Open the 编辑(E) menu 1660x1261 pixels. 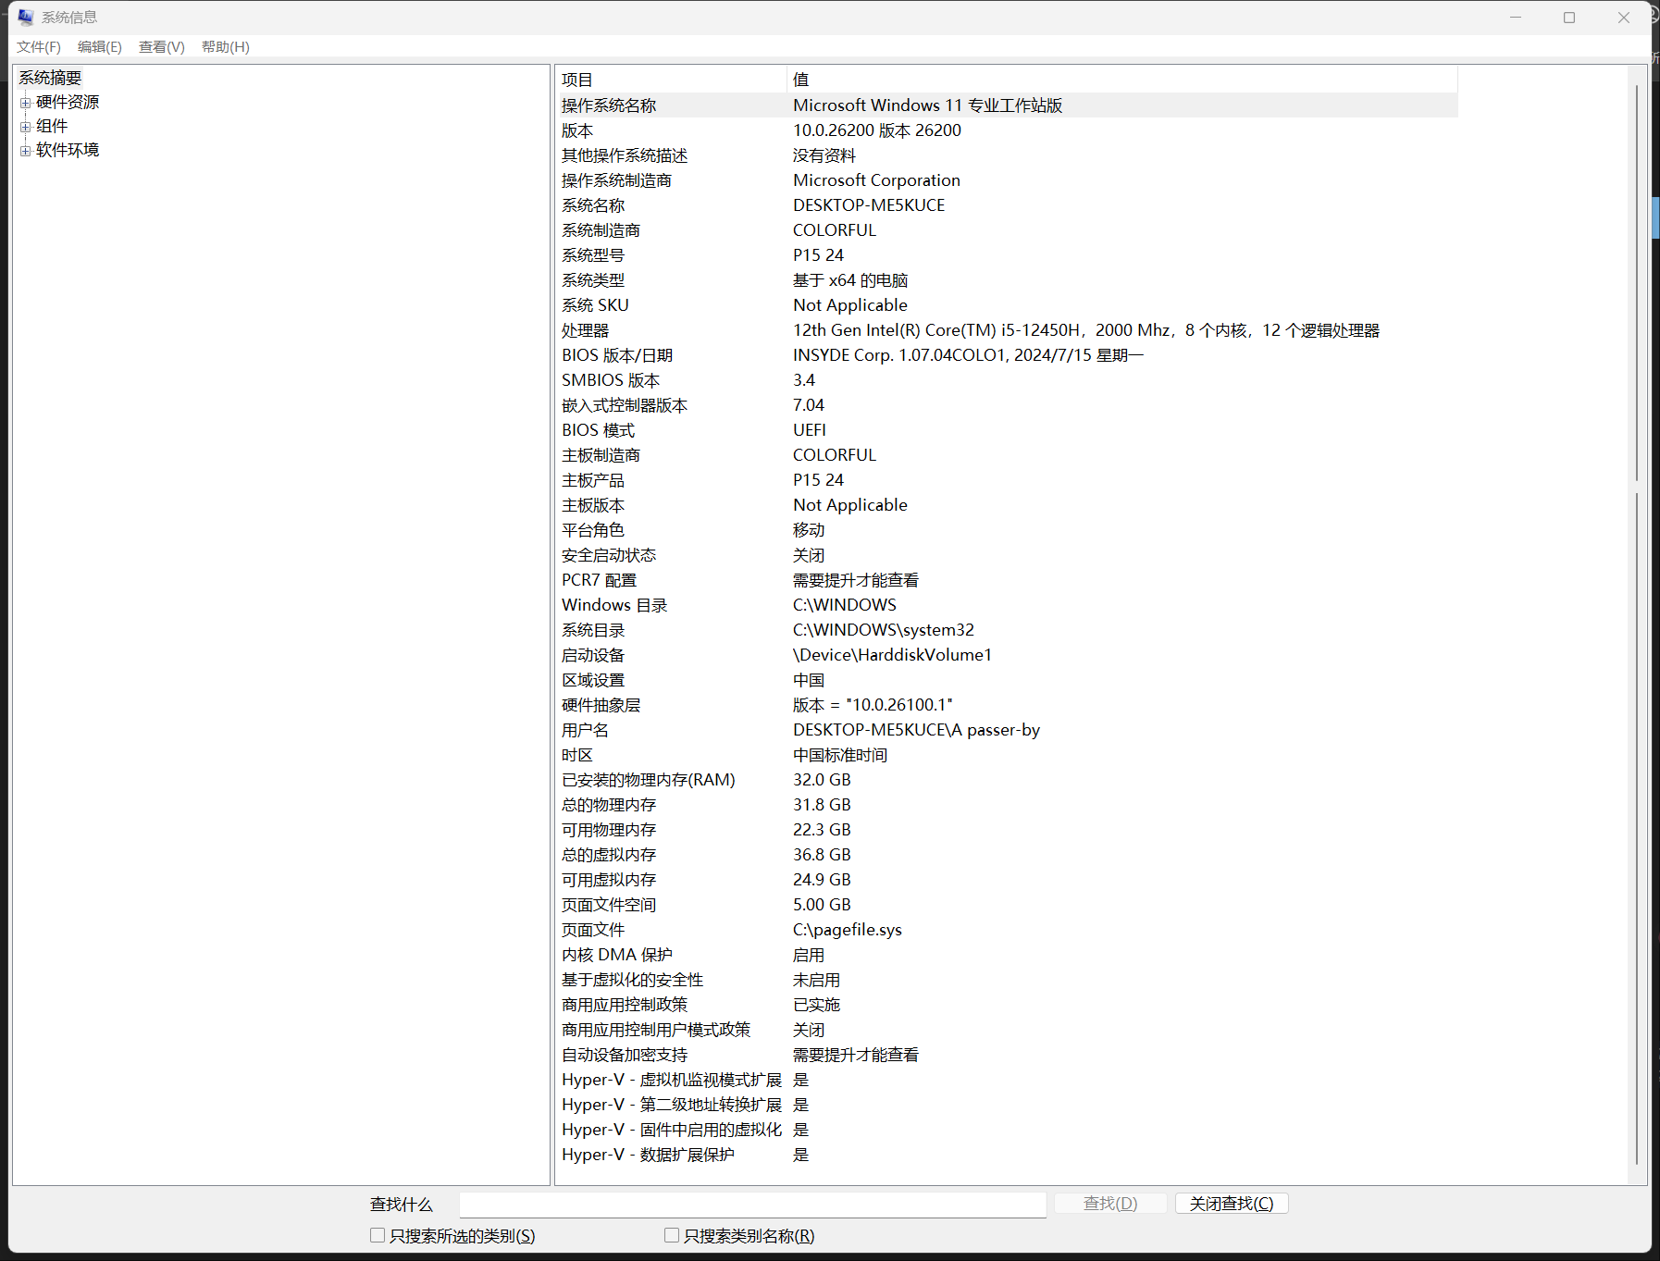click(100, 47)
